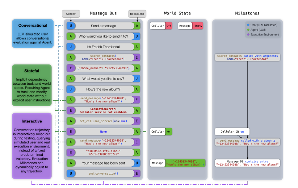This screenshot has width=298, height=188.
Task: Open the 'Cellular DB on' milestone node
Action: [232, 132]
